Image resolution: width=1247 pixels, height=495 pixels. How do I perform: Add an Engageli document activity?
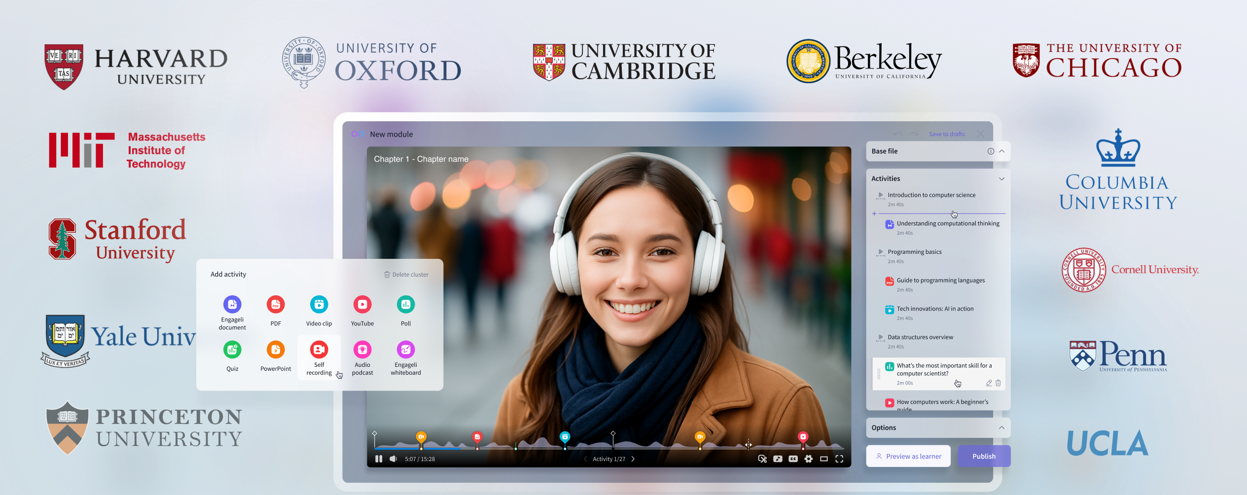(x=232, y=313)
